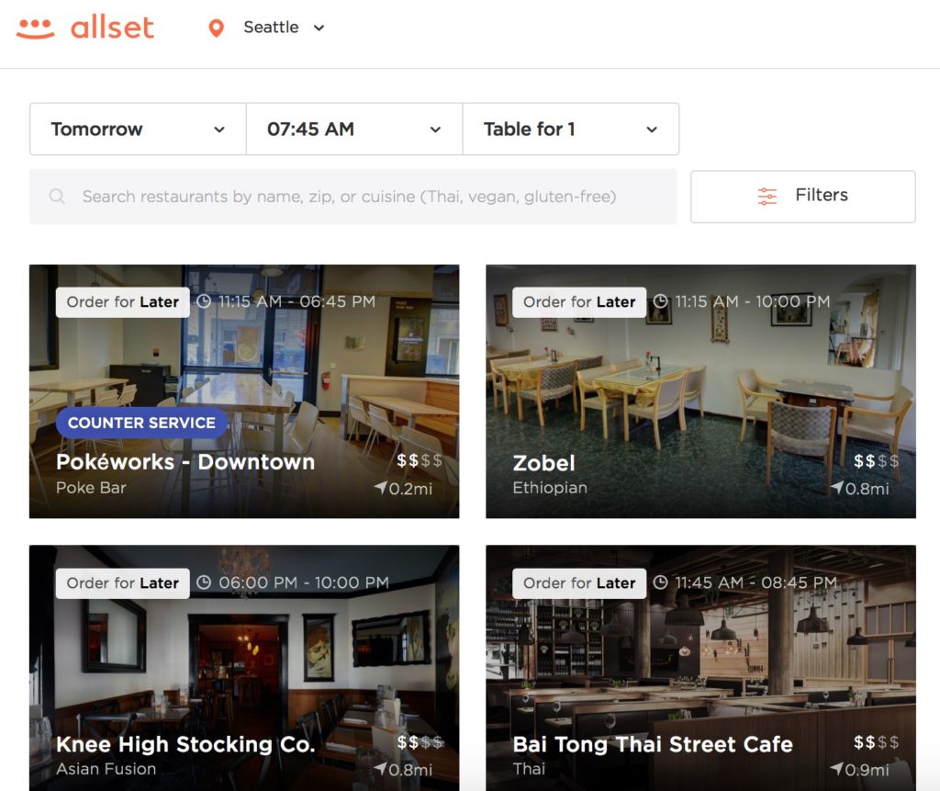Click price rating on Bai Tong card
Screen dimensions: 940x791
[876, 742]
